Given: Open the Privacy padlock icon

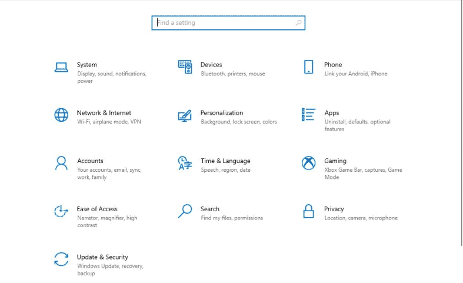Looking at the screenshot, I should 308,211.
